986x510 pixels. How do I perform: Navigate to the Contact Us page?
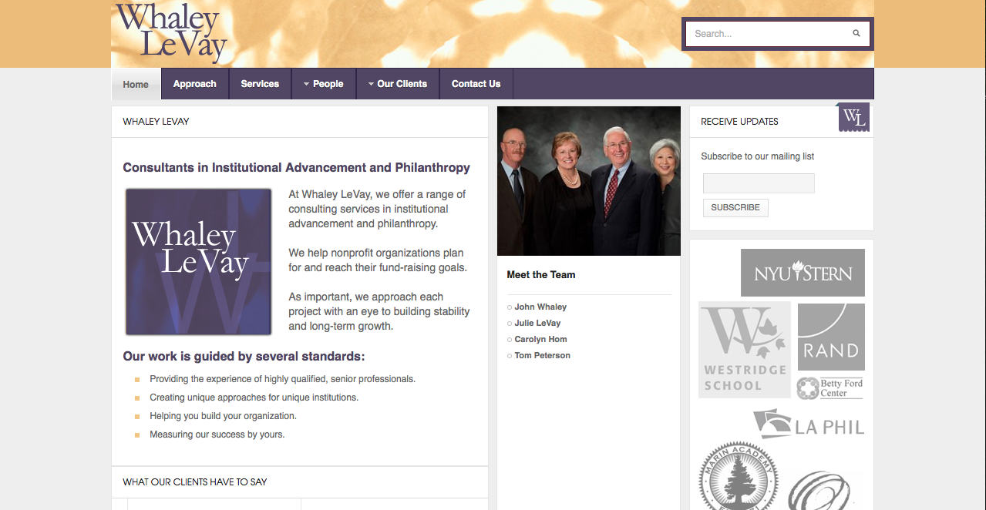click(x=476, y=84)
